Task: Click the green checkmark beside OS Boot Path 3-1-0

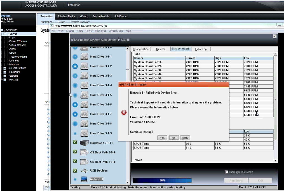Action: tap(75, 161)
